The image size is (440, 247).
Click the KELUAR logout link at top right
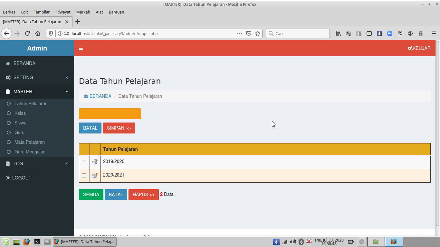point(419,48)
